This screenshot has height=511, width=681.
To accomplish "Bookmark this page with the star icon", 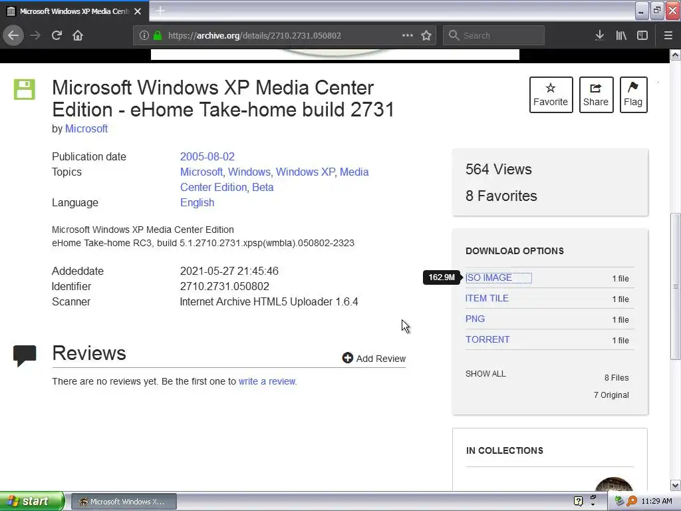I will click(426, 35).
